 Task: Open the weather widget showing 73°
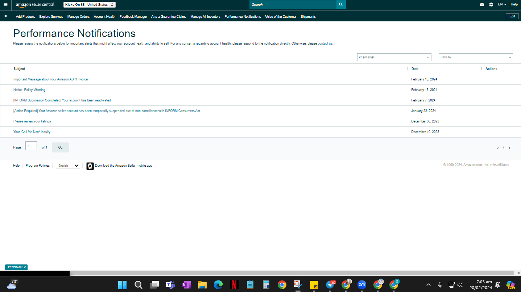pyautogui.click(x=12, y=284)
